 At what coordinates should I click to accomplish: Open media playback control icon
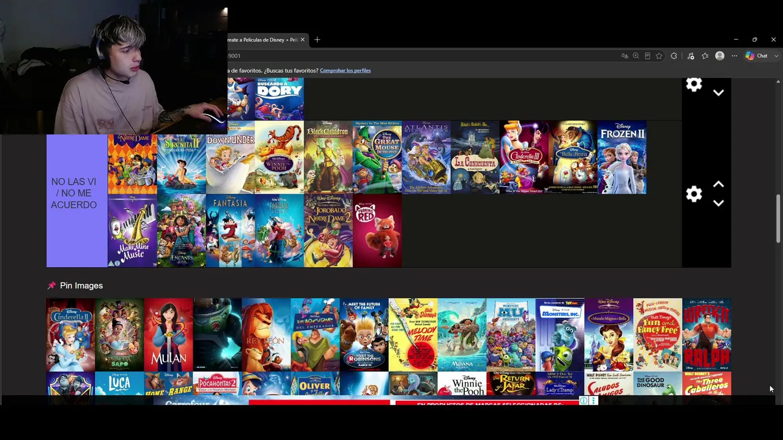point(691,56)
